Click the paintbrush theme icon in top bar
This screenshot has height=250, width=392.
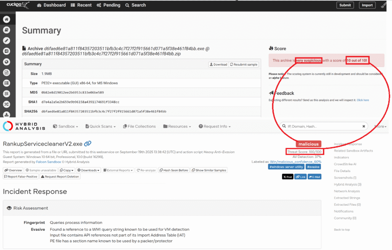384,5
